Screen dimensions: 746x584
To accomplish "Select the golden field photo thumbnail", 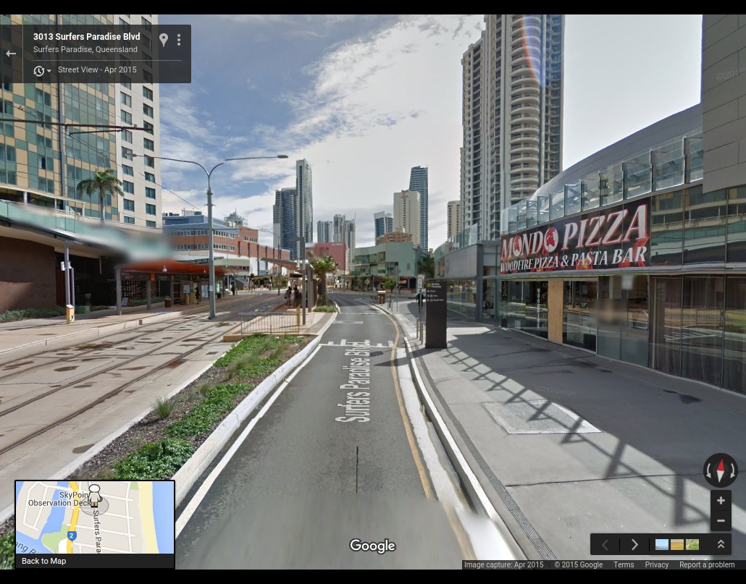I will coord(677,544).
